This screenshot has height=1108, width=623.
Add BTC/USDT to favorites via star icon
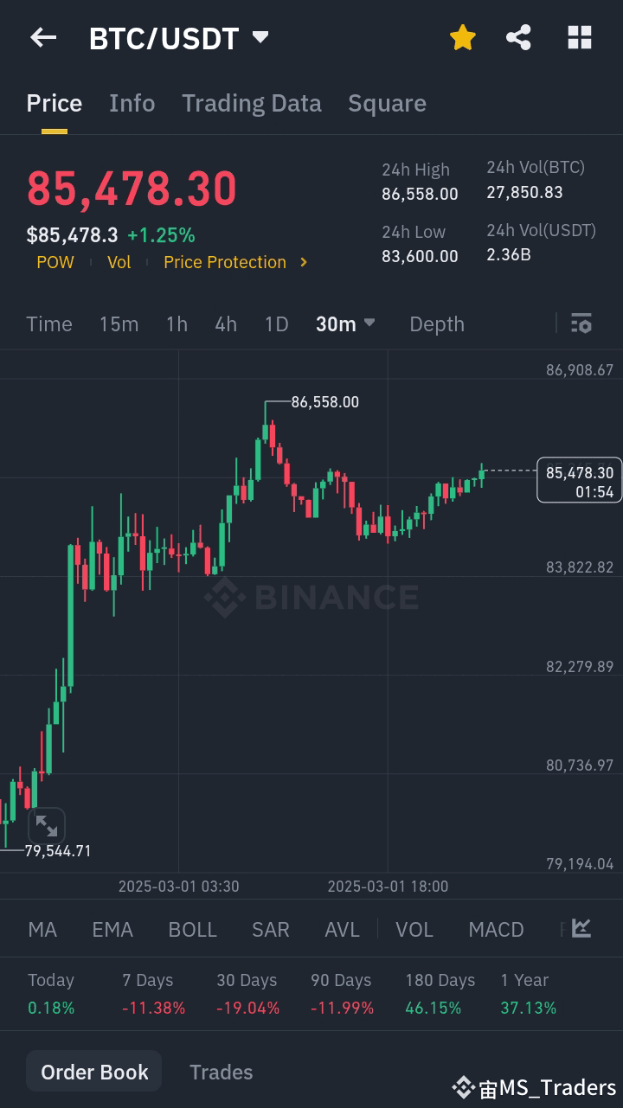(462, 37)
